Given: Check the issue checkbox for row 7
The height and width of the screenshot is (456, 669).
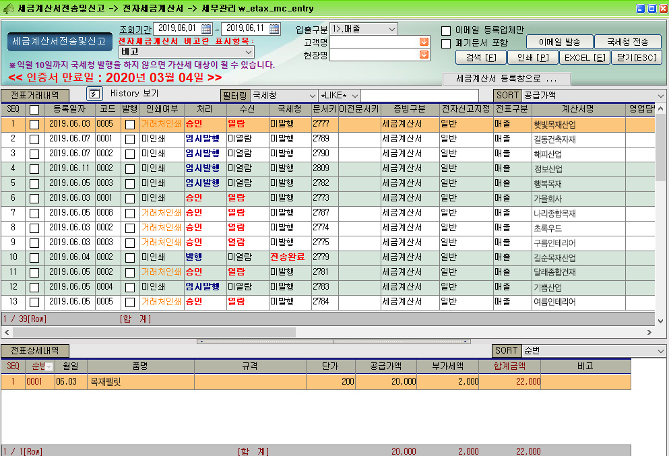Looking at the screenshot, I should (130, 214).
